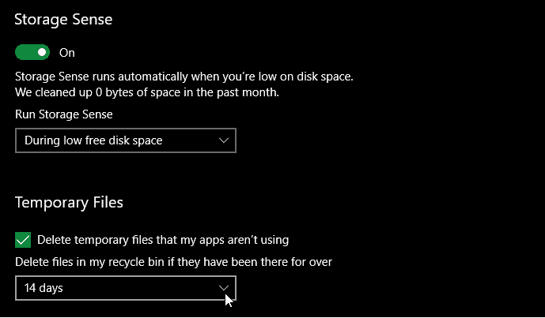The width and height of the screenshot is (545, 318).
Task: Uncheck the Delete temporary files checkbox
Action: pyautogui.click(x=23, y=240)
